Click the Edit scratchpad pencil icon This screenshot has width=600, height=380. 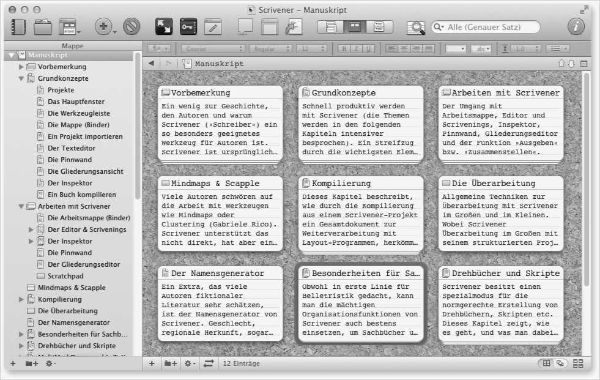pyautogui.click(x=213, y=27)
